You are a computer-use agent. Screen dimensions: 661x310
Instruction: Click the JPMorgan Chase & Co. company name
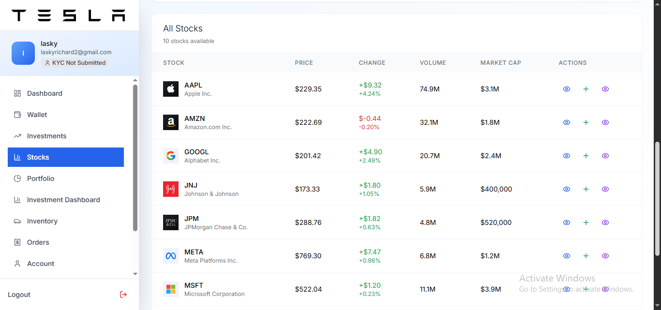[216, 227]
